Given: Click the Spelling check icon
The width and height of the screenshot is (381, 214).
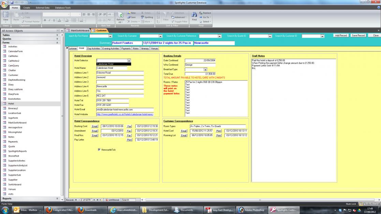Looking at the screenshot, I should (x=147, y=17).
